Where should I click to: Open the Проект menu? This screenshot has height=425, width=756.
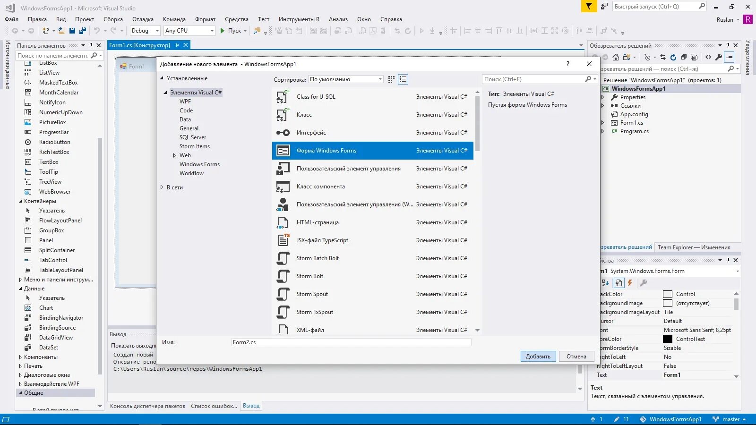pos(85,19)
